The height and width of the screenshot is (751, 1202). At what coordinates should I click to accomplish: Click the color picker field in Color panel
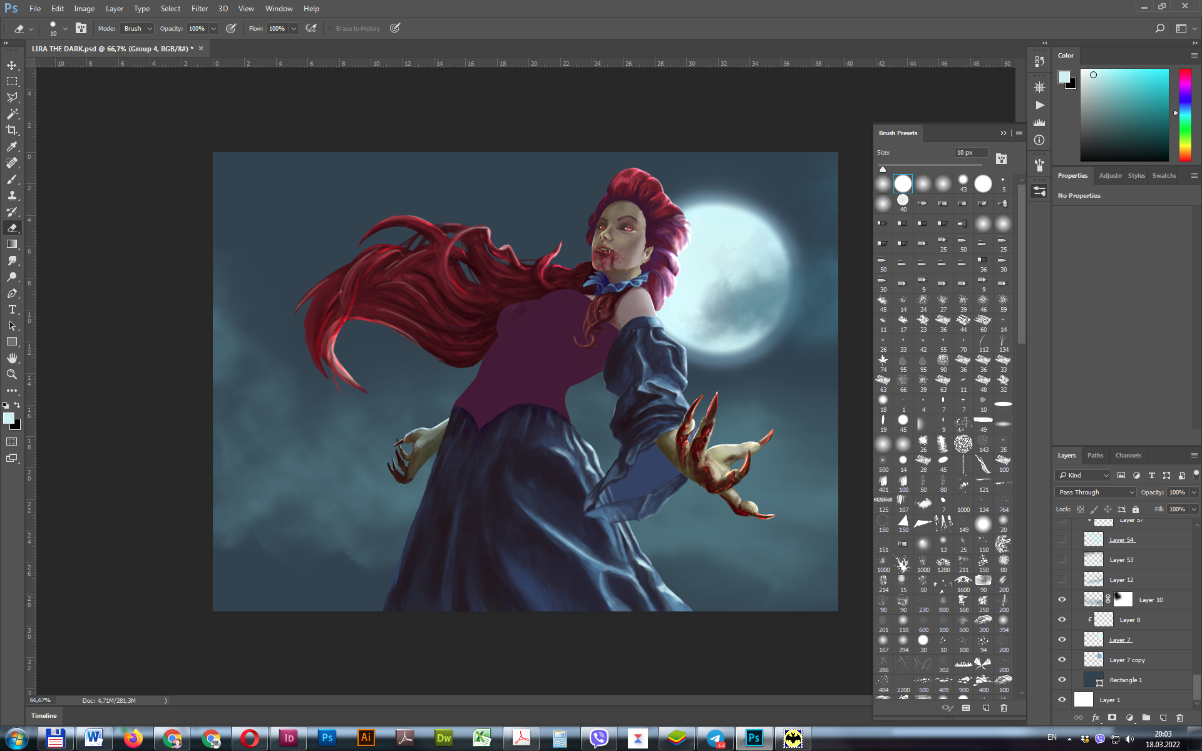(1124, 115)
